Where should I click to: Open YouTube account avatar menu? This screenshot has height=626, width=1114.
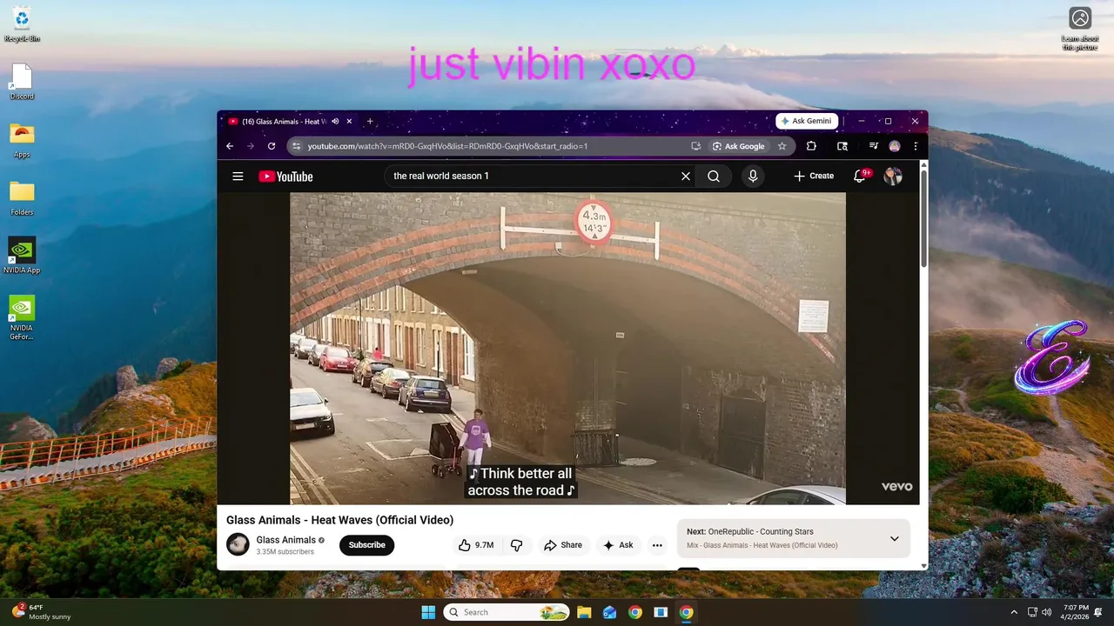pos(892,176)
